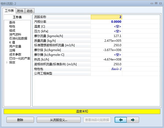Open the 动态 tab
This screenshot has height=128, width=164.
click(30, 11)
